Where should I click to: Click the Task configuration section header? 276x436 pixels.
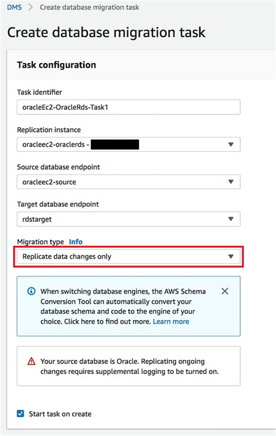coord(56,65)
